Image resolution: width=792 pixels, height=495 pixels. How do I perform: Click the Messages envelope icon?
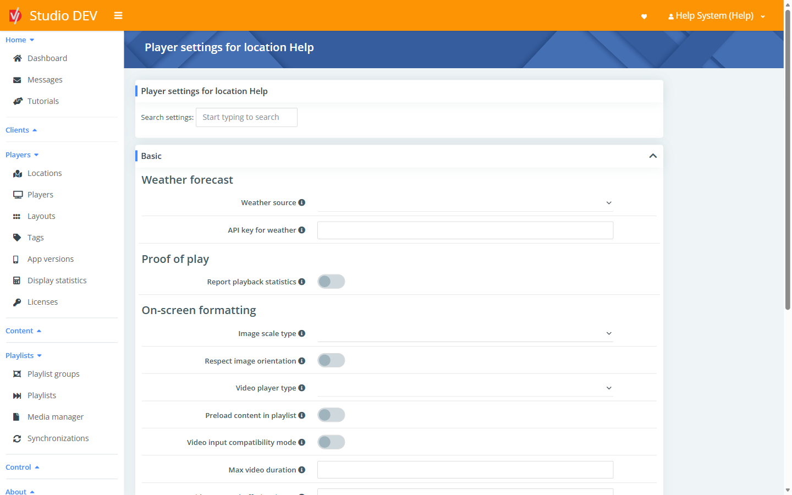click(x=17, y=80)
